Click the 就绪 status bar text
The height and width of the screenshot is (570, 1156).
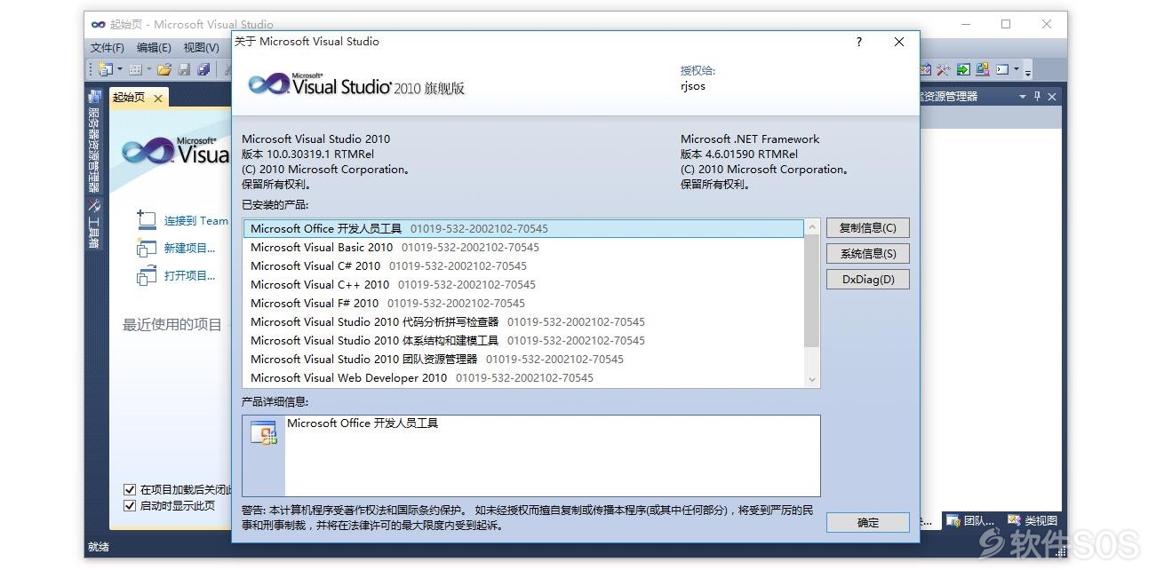[x=99, y=547]
